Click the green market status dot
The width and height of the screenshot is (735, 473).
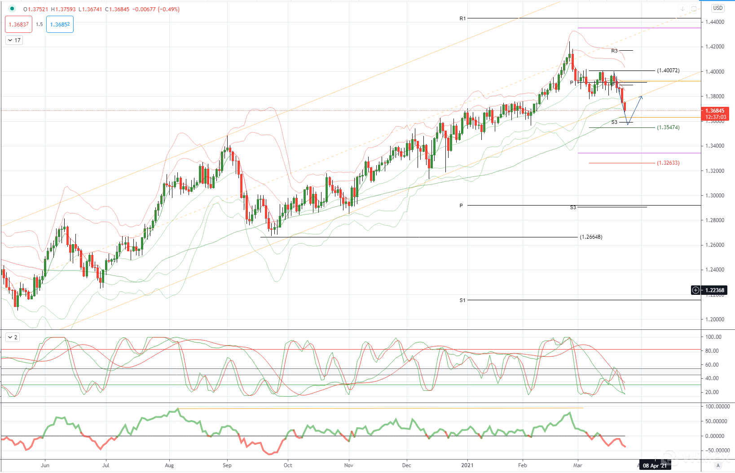(12, 9)
